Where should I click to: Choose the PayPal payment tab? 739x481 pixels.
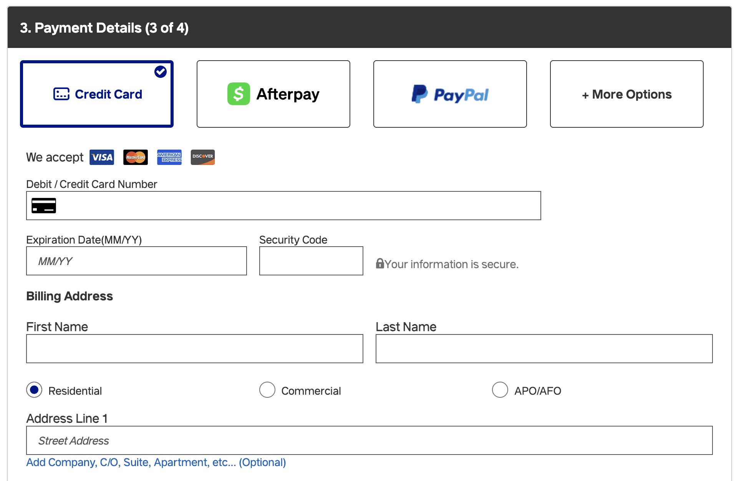tap(450, 94)
